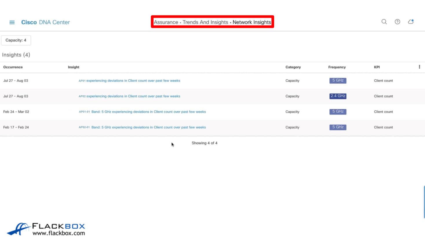
Task: Click 5 GHz badge in AP01 row
Action: (x=338, y=81)
